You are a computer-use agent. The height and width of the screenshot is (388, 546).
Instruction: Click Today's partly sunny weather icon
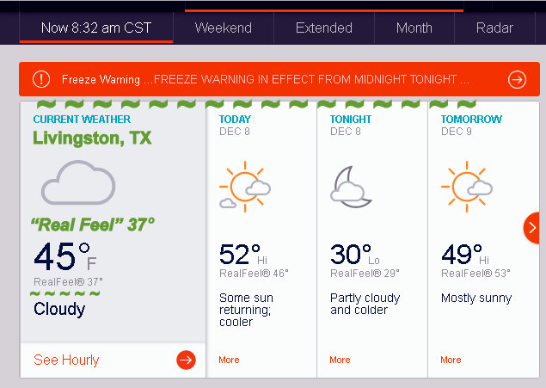click(244, 186)
